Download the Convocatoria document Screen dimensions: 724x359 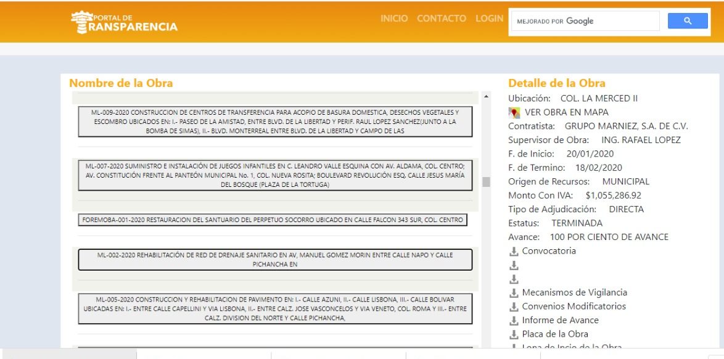coord(548,251)
